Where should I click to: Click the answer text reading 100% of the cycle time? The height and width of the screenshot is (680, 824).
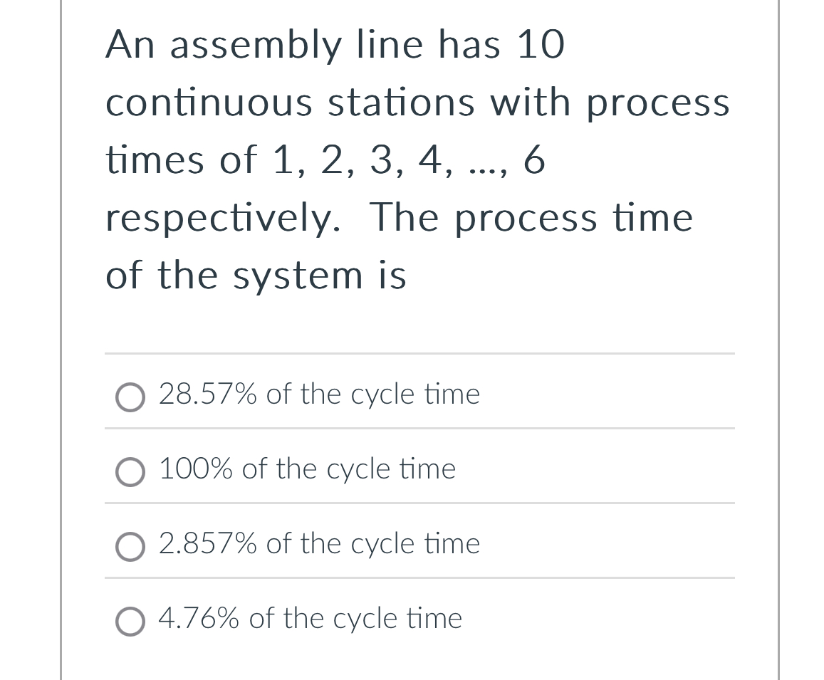306,469
